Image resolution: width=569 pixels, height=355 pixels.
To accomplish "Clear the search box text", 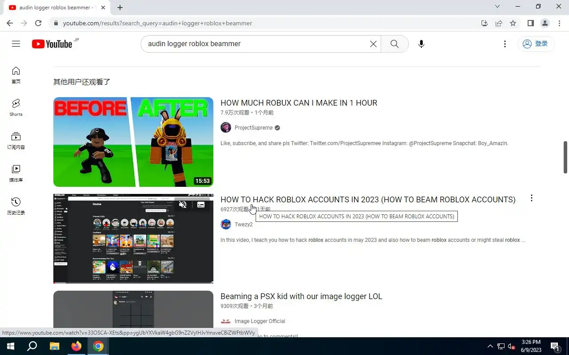I will pyautogui.click(x=373, y=44).
